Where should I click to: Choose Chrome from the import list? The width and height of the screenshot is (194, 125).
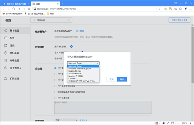coord(83,78)
